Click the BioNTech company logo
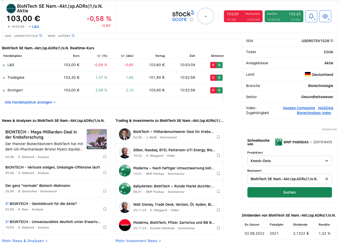This screenshot has height=246, width=340. pyautogui.click(x=11, y=9)
